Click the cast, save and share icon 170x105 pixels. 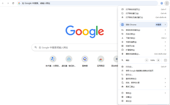pyautogui.click(x=123, y=82)
